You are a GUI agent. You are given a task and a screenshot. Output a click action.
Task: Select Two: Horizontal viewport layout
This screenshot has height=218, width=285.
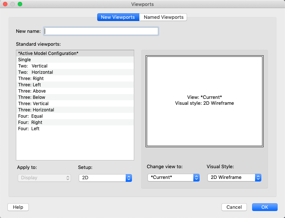35,72
